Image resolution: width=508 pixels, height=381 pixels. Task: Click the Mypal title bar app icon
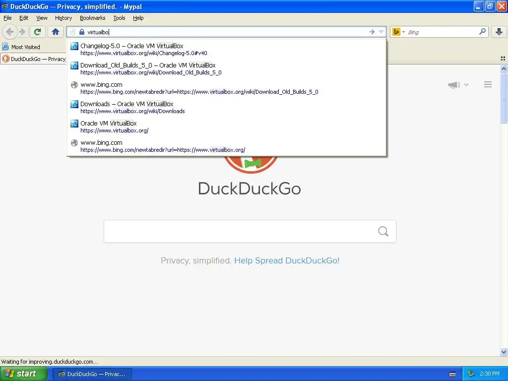[4, 6]
